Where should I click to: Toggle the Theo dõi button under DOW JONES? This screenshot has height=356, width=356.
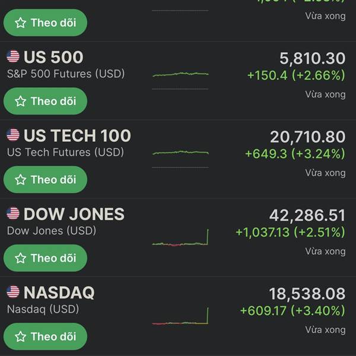45,258
